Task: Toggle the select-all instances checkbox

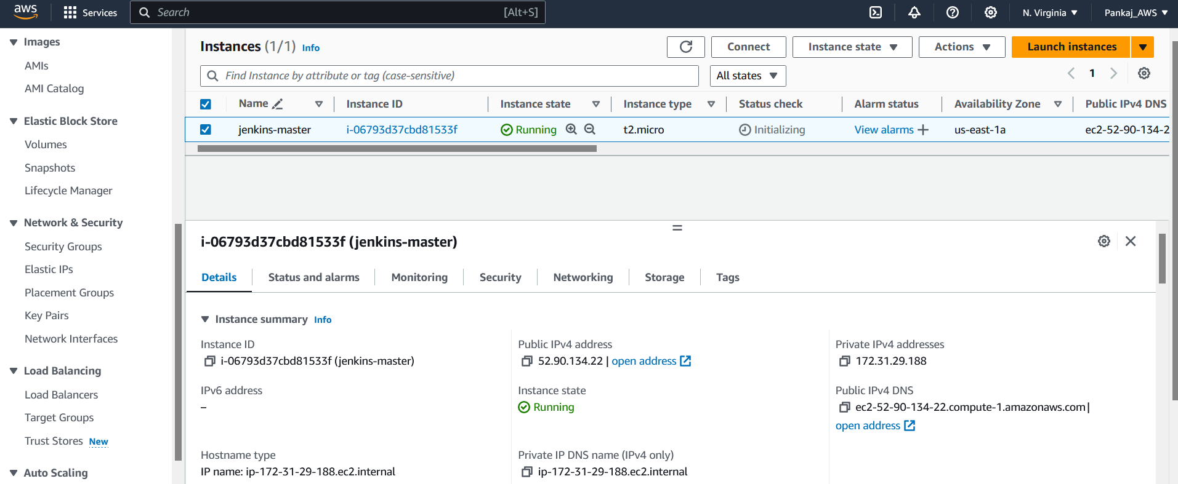Action: click(x=206, y=104)
